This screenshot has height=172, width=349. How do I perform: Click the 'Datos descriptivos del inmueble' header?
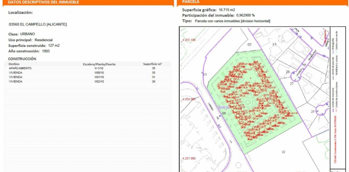click(x=43, y=2)
